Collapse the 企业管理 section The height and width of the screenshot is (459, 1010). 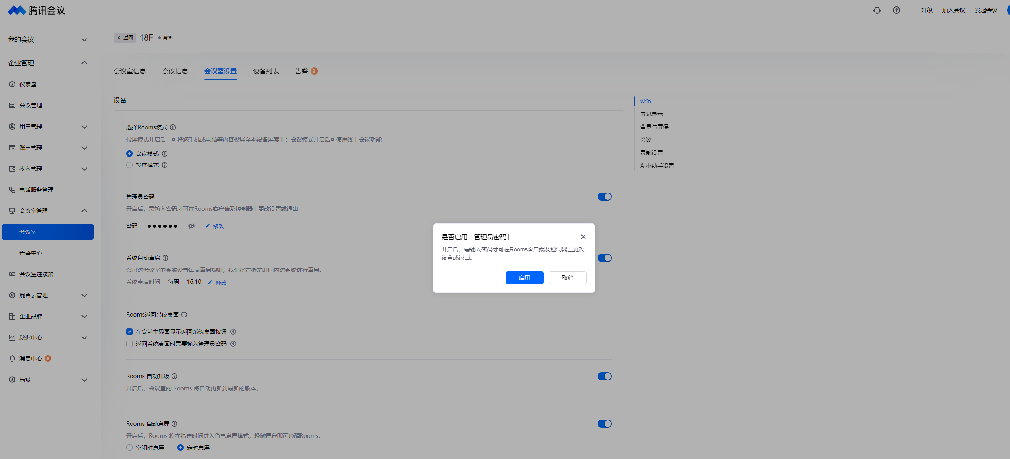(84, 63)
